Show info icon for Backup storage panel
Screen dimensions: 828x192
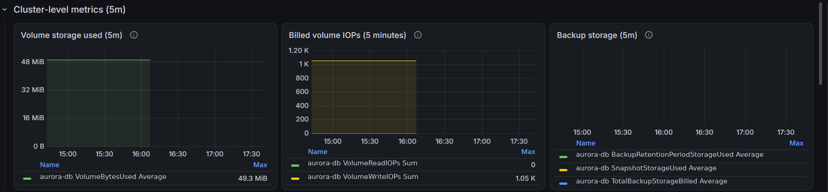tap(649, 35)
